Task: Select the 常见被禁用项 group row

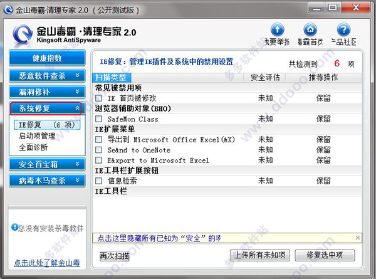Action: (x=227, y=88)
